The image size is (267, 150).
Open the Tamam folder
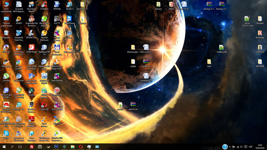158,6
